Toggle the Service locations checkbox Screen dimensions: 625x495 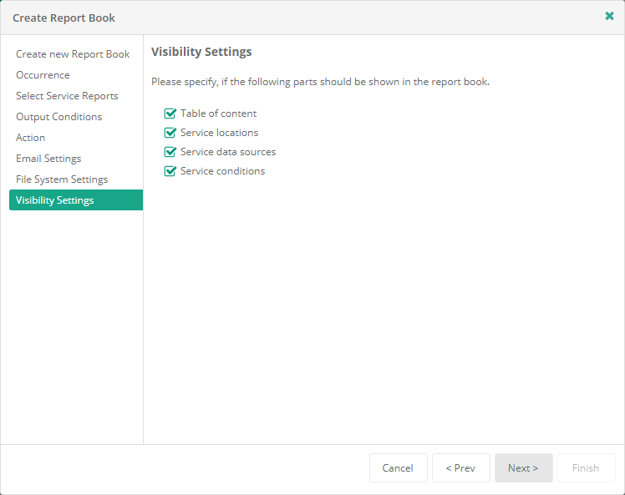[170, 133]
